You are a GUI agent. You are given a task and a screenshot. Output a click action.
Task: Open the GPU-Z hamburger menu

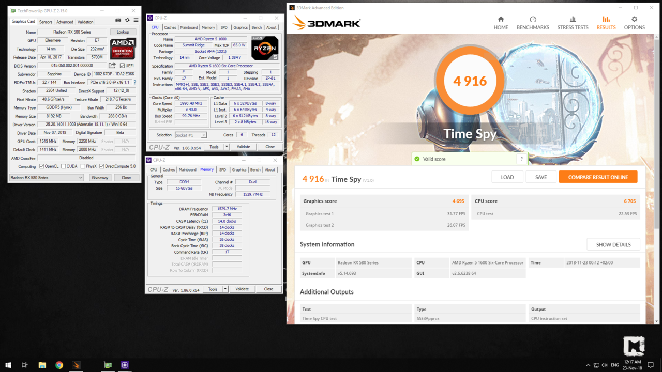(136, 20)
